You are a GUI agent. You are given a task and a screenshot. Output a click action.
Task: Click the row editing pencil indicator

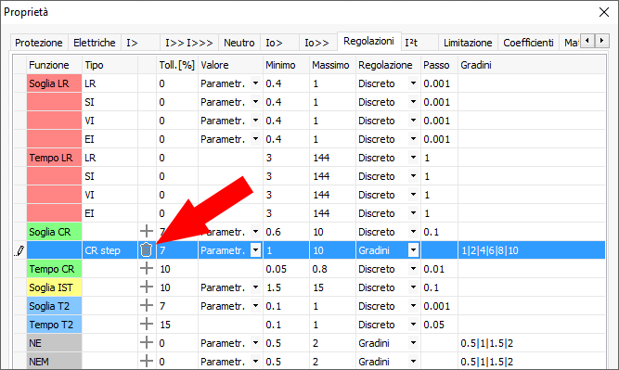[x=19, y=250]
